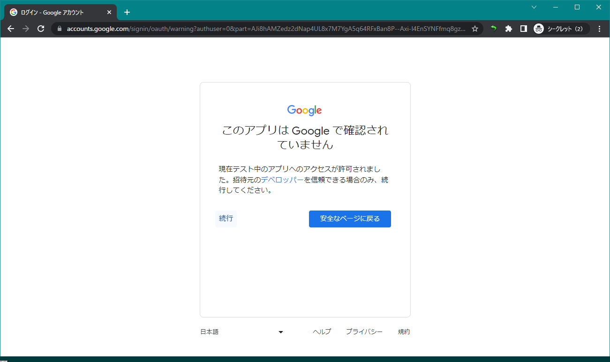Open the プライバシー footer link
Viewport: 610px width, 362px height.
click(x=364, y=332)
